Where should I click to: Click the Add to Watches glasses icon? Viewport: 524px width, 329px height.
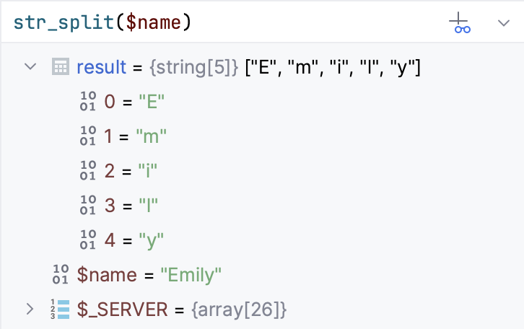pyautogui.click(x=459, y=23)
